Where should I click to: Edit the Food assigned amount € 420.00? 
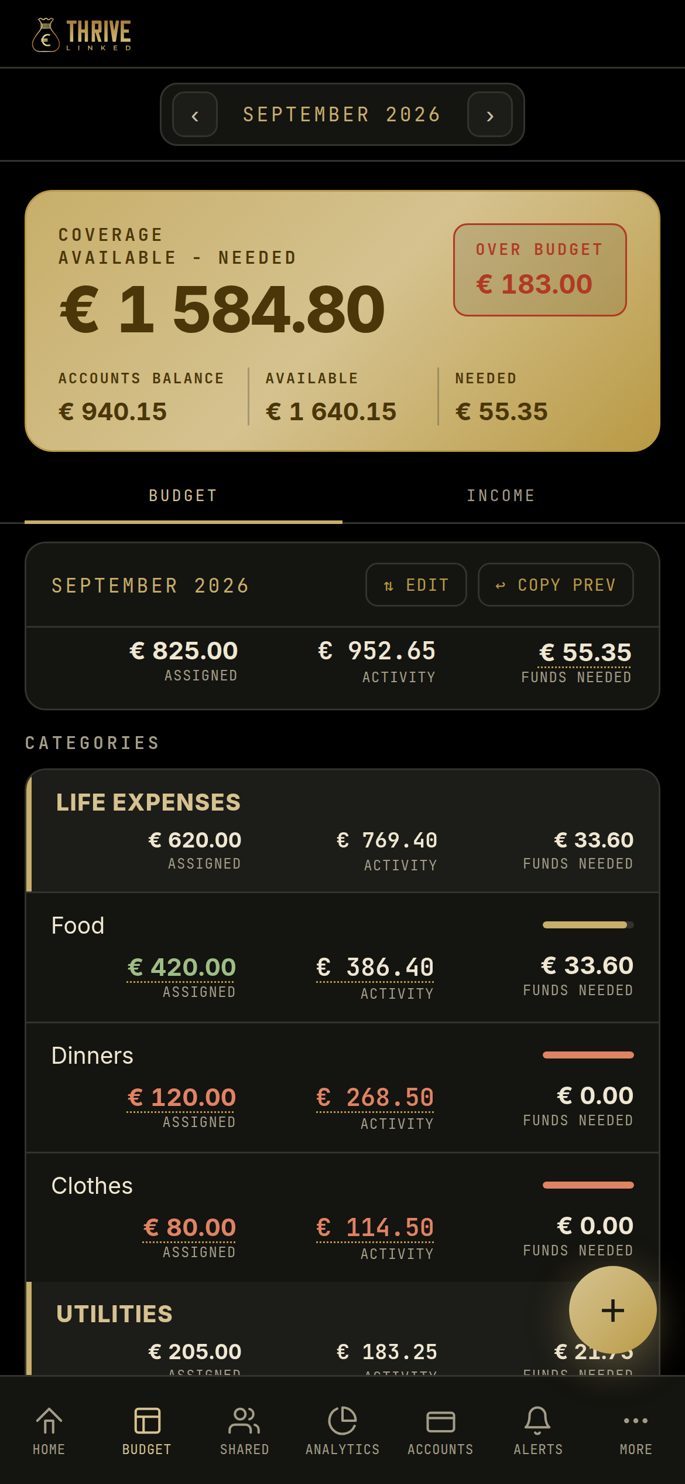(x=181, y=967)
